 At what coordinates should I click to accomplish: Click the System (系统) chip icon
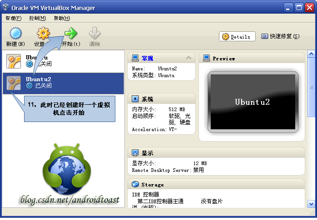click(x=135, y=99)
